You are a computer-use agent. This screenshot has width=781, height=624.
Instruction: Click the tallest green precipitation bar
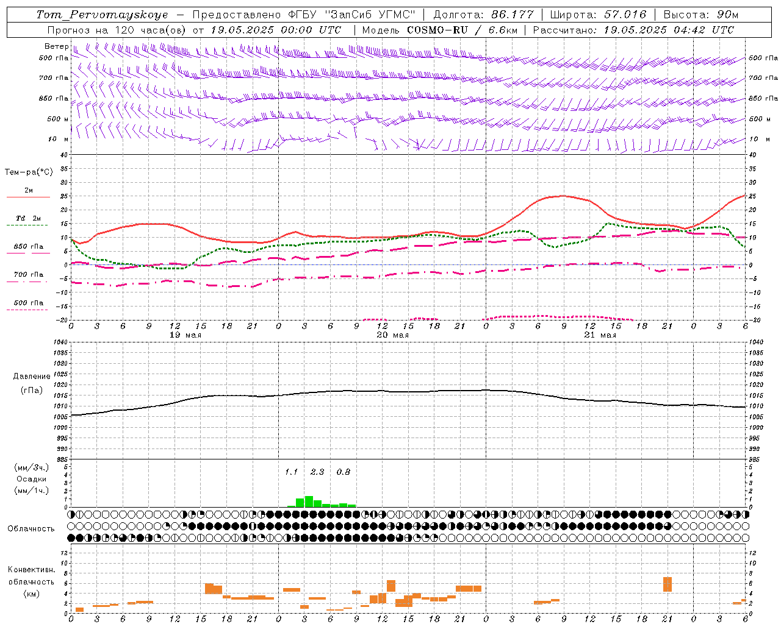(x=309, y=502)
